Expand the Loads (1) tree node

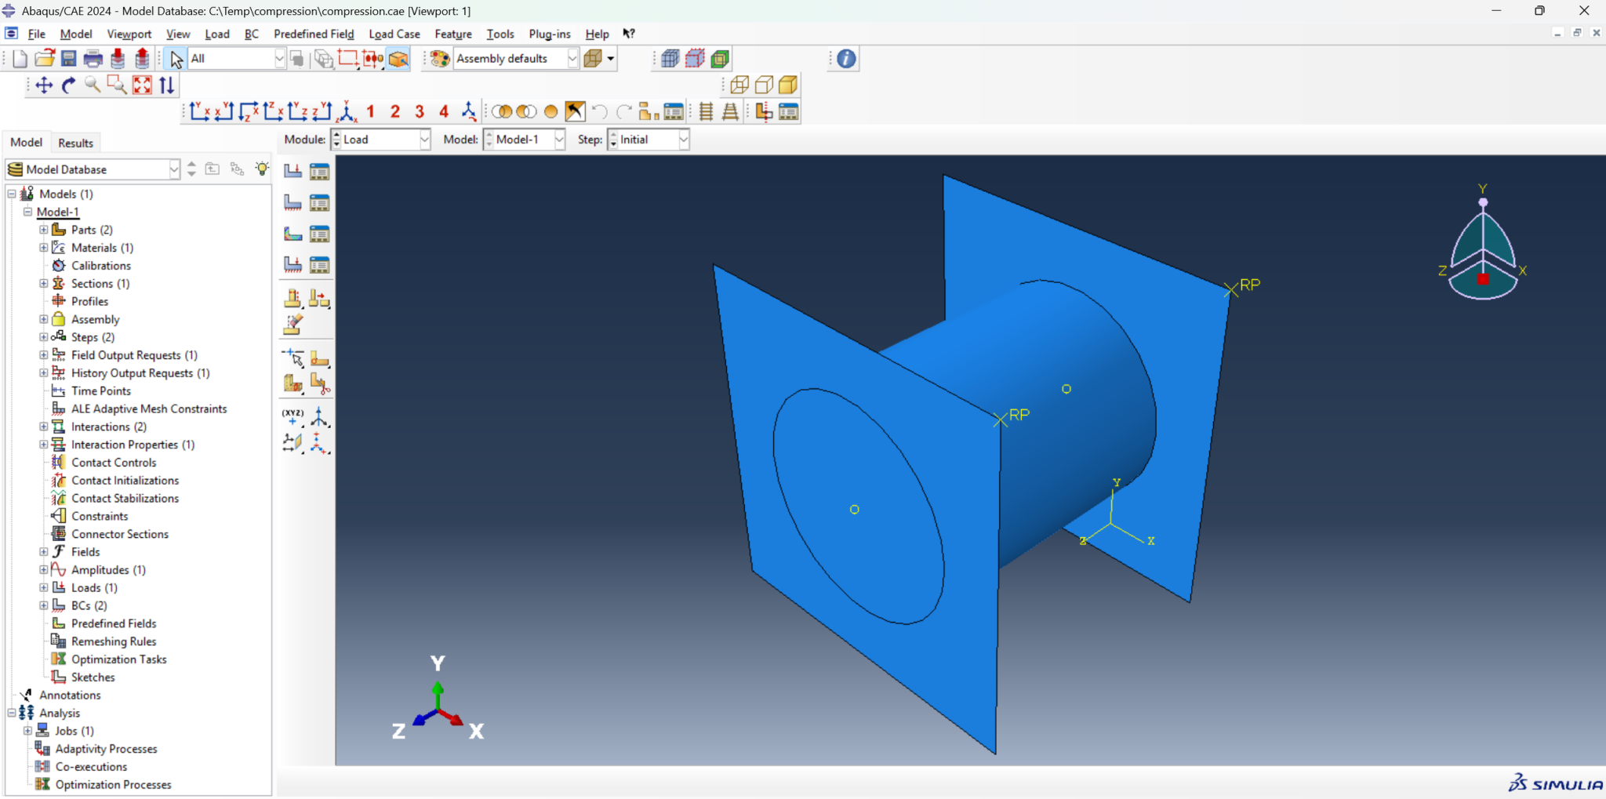pyautogui.click(x=44, y=587)
